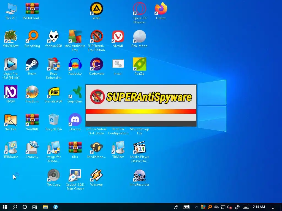Open network status tray icon
Screen dimensions: 282x211
(223, 207)
